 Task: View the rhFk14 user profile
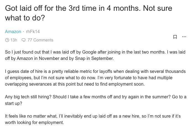[33, 31]
